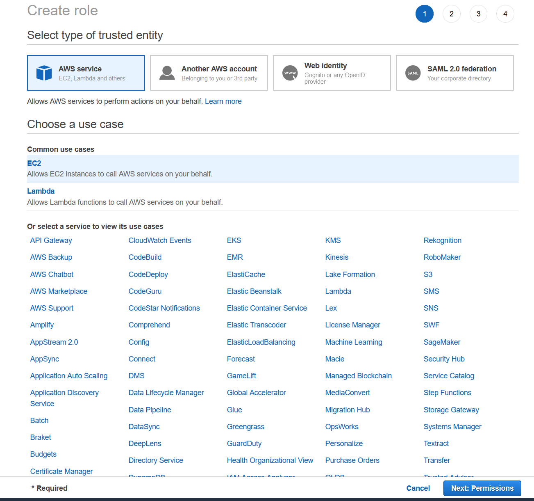Select the Machine Learning service
The height and width of the screenshot is (501, 534).
354,342
